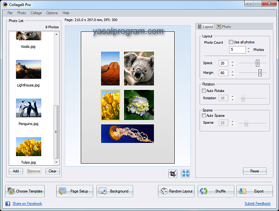
Task: Increase the Margin value with up arrow
Action: [233, 71]
